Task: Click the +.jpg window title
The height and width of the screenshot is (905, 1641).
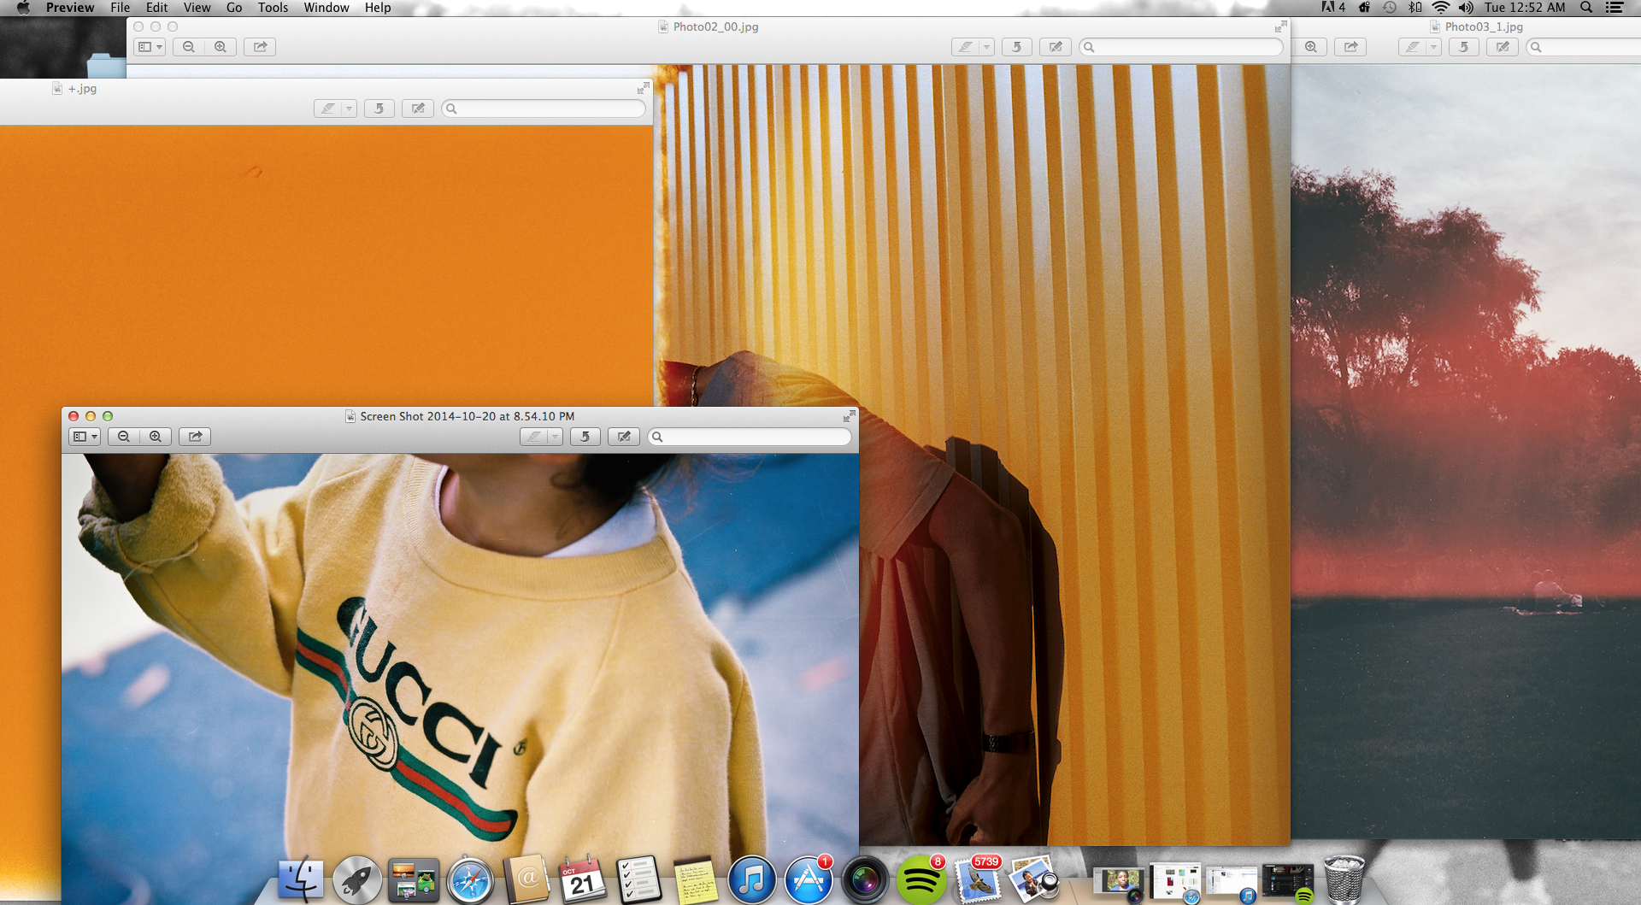Action: [x=82, y=88]
